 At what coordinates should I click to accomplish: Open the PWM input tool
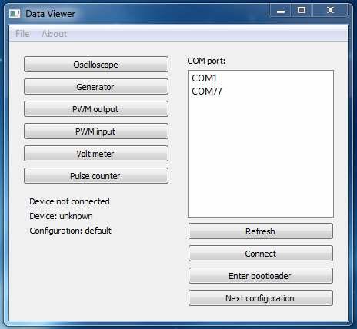[96, 131]
